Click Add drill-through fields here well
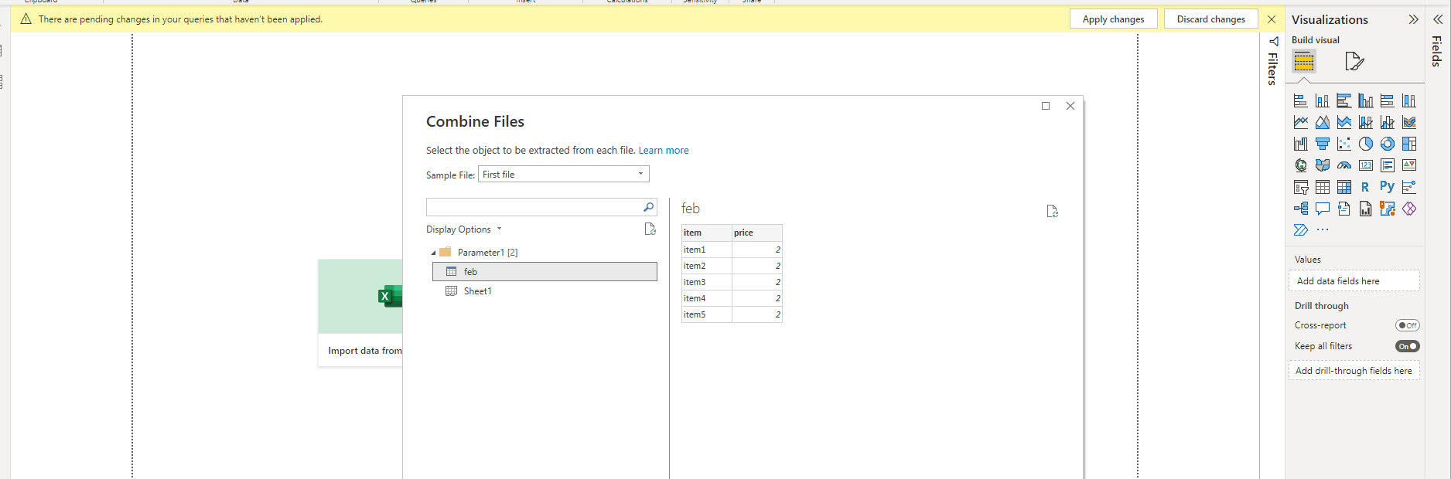The image size is (1451, 479). [1354, 371]
